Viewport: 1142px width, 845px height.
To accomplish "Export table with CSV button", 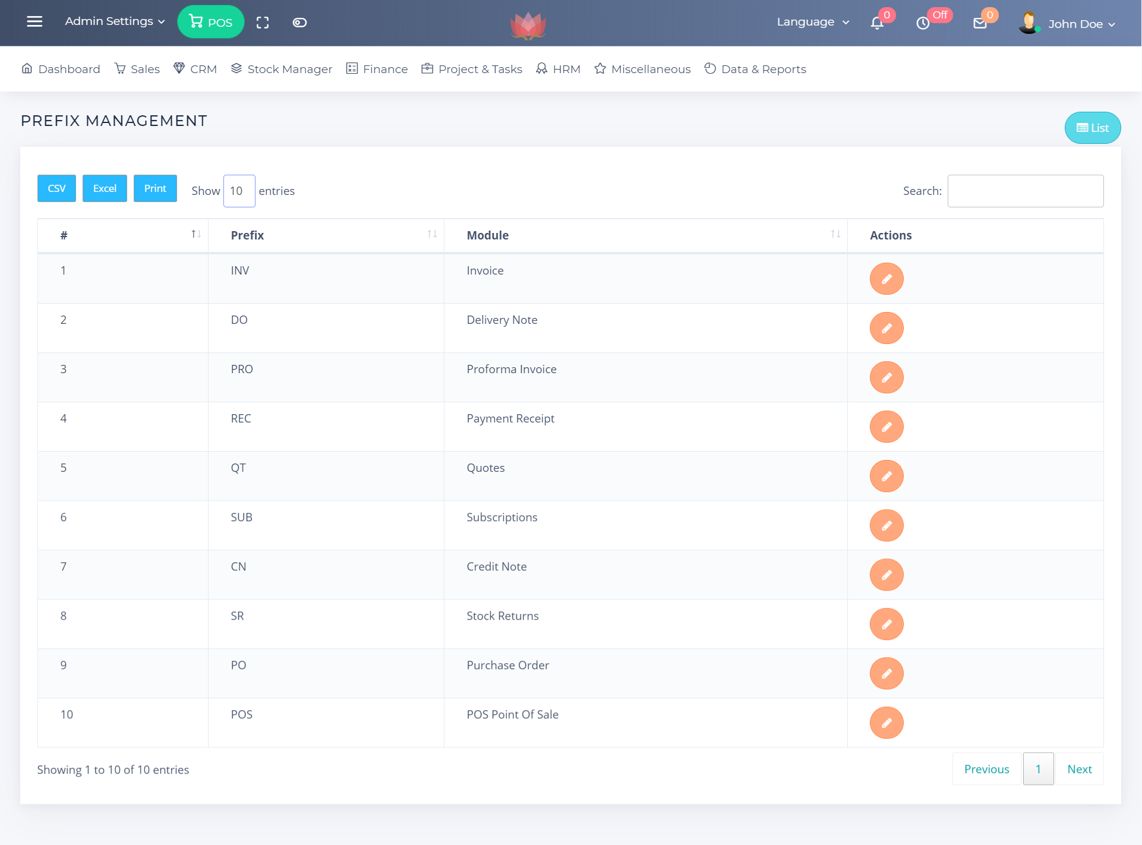I will (56, 188).
